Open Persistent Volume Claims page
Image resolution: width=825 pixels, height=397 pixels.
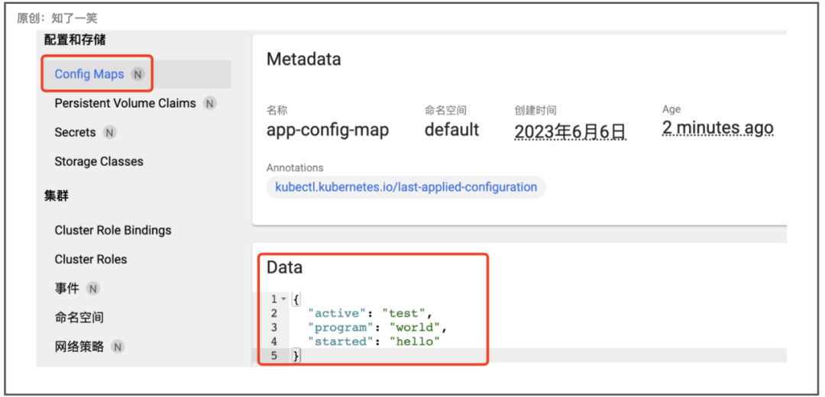click(x=125, y=103)
